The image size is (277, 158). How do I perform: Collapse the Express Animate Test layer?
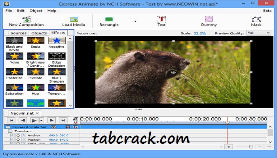coord(8,127)
